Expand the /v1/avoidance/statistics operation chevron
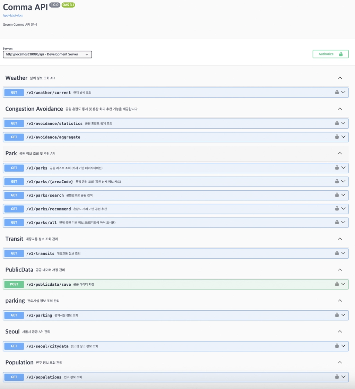 343,123
